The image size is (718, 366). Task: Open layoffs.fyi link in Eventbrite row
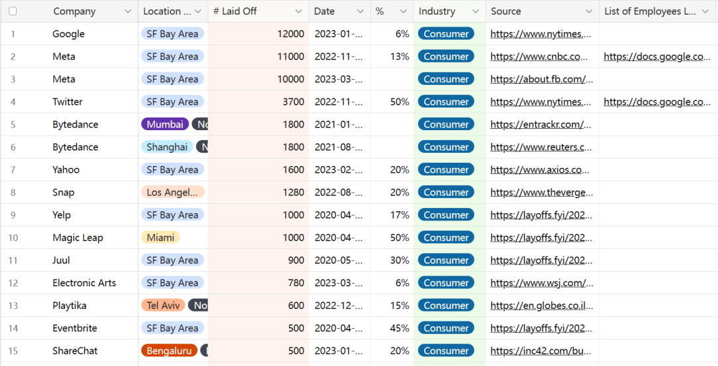click(541, 329)
